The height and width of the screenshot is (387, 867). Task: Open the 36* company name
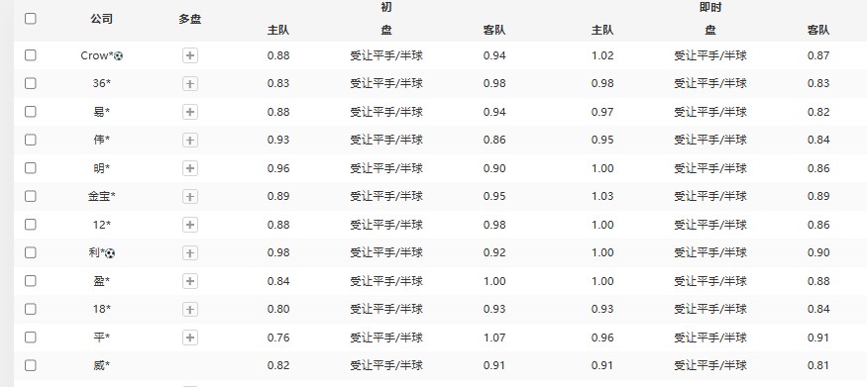coord(102,83)
